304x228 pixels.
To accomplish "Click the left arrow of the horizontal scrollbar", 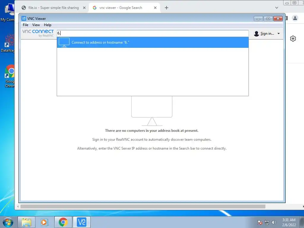I will click(18, 207).
